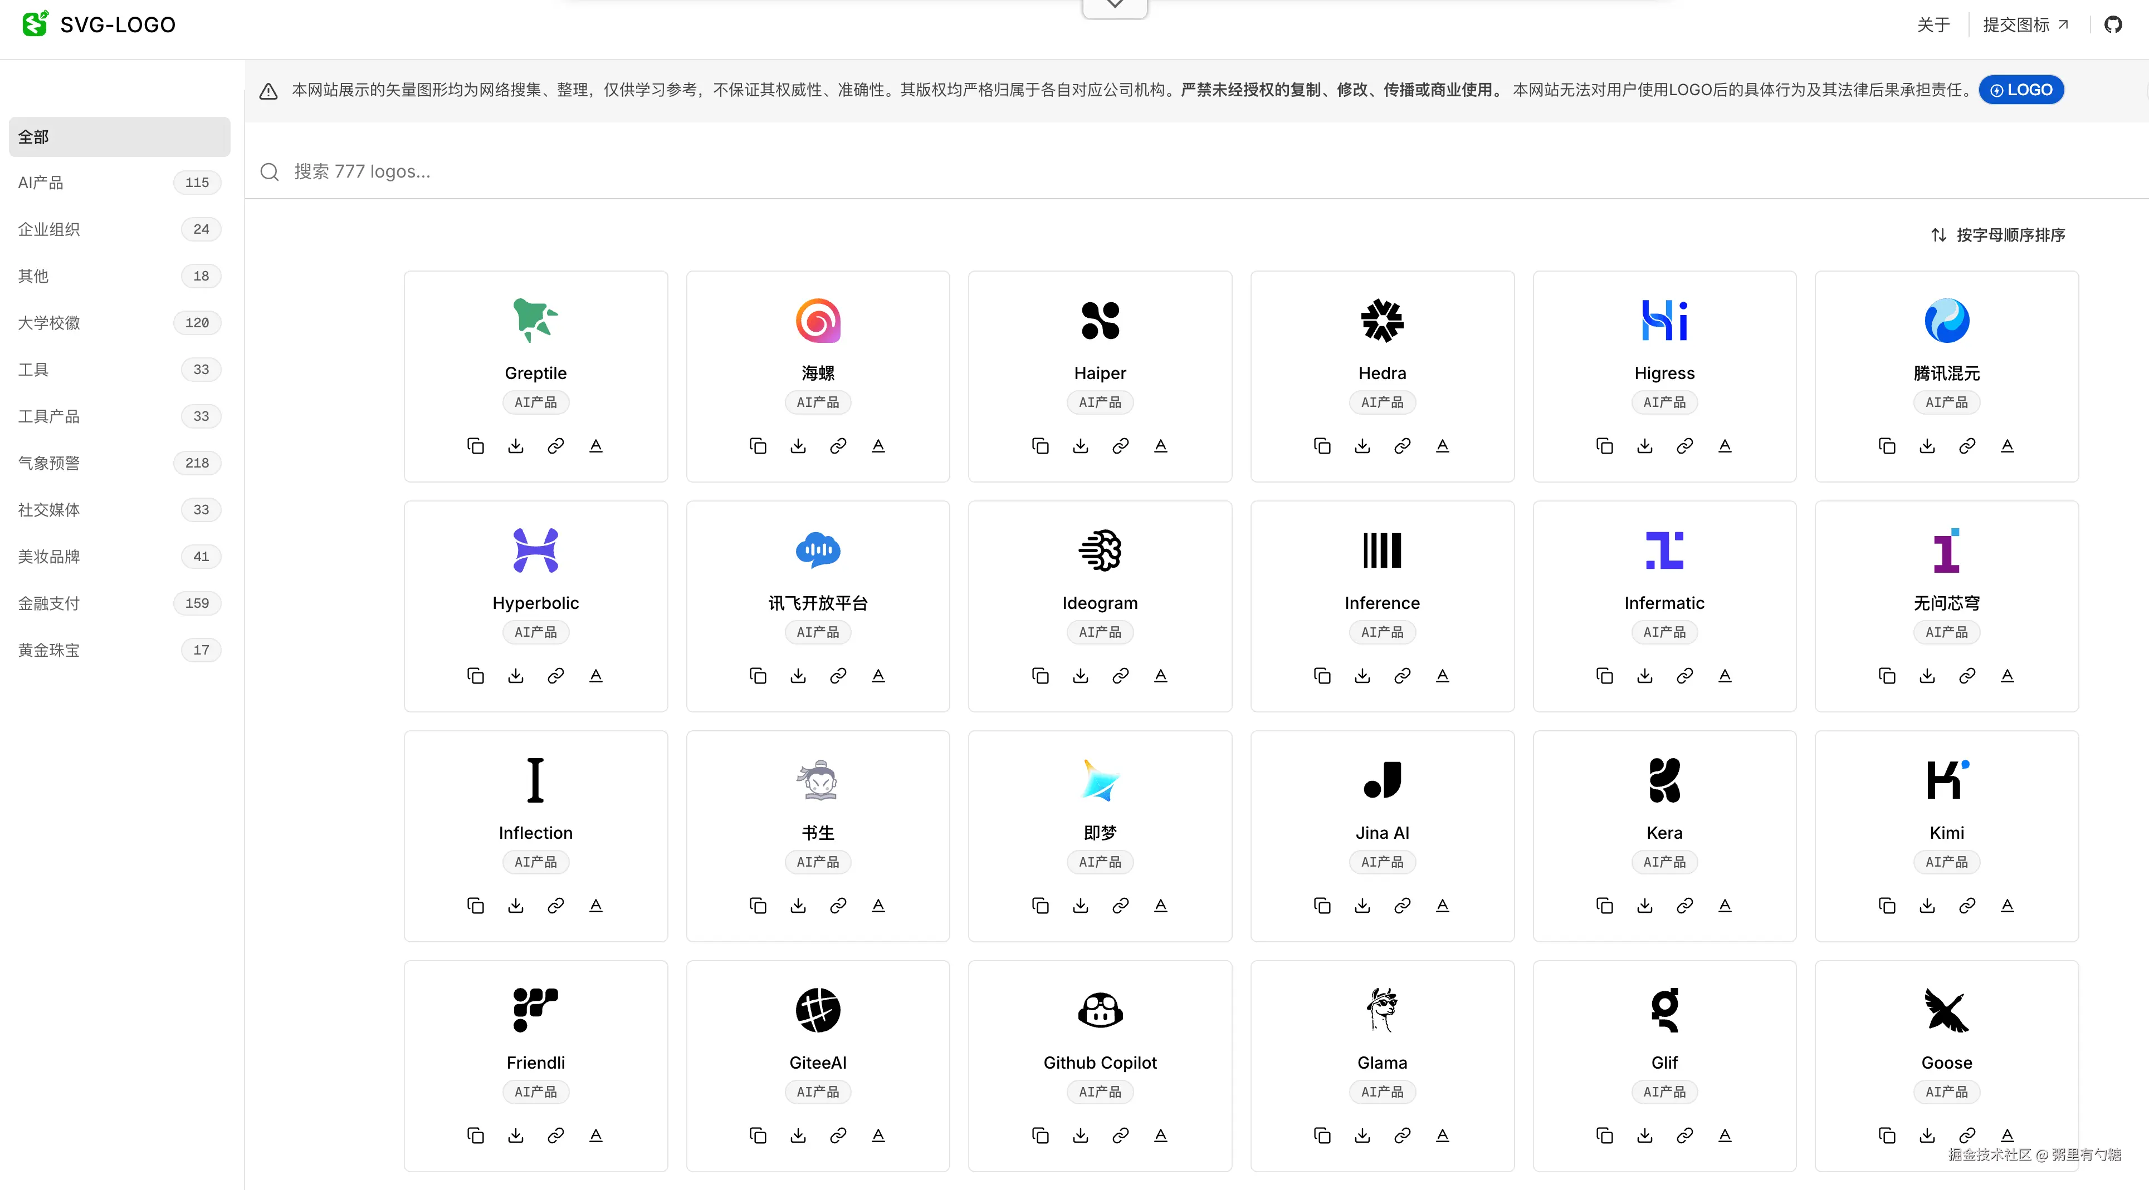The height and width of the screenshot is (1190, 2149).
Task: Copy link for Inflection logo
Action: coord(555,906)
